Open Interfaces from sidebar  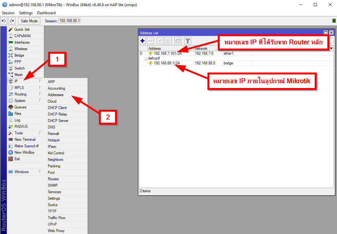coord(25,42)
